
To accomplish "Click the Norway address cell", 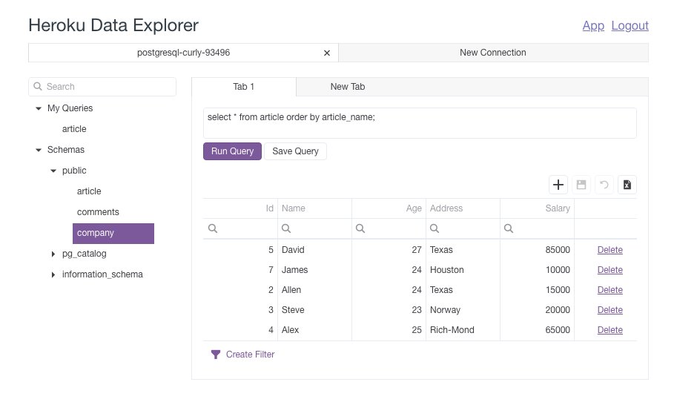I will [x=463, y=310].
